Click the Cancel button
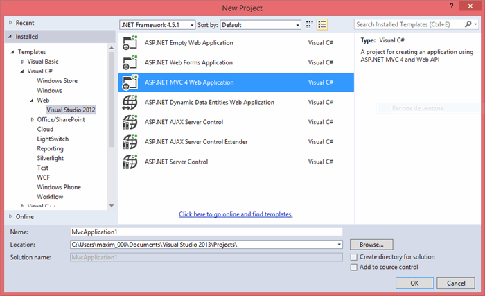 (456, 283)
